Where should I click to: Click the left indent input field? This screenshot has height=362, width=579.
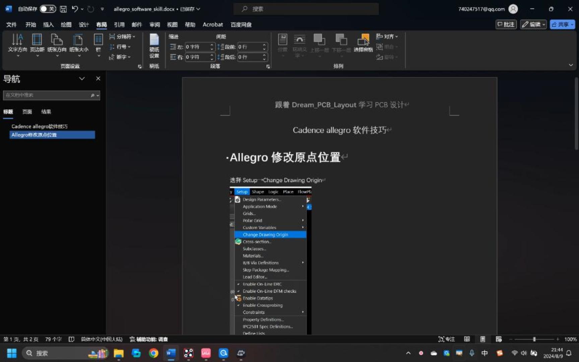tap(197, 47)
